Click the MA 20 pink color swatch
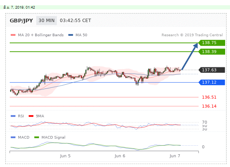The height and width of the screenshot is (167, 230). [x=13, y=35]
